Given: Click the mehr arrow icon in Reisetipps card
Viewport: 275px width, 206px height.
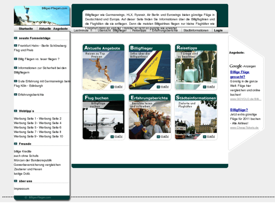Looking at the screenshot, I should click(x=205, y=87).
